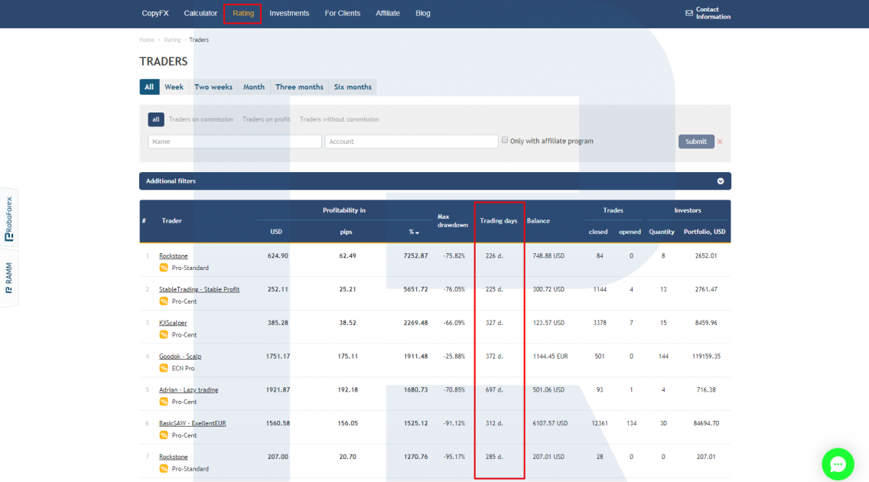Switch to the Week tab
The image size is (869, 482).
coord(174,87)
